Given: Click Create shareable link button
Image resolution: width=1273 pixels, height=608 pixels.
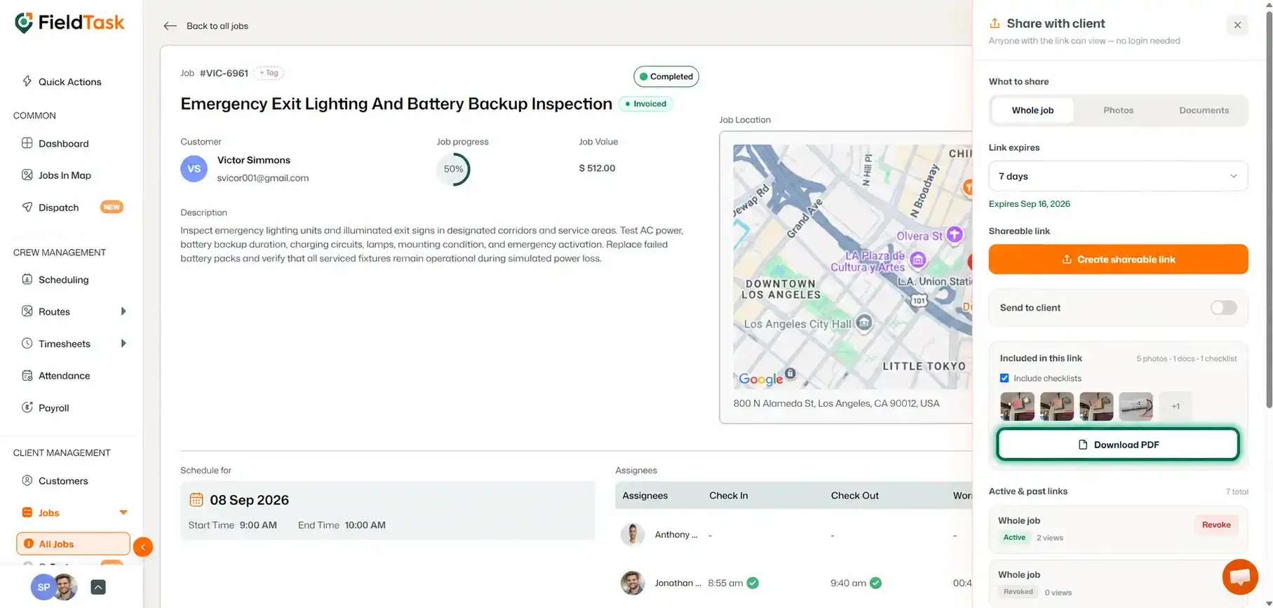Looking at the screenshot, I should pos(1118,259).
